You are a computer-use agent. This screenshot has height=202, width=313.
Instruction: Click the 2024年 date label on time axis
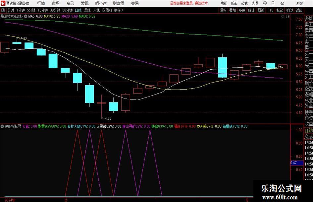click(x=10, y=200)
